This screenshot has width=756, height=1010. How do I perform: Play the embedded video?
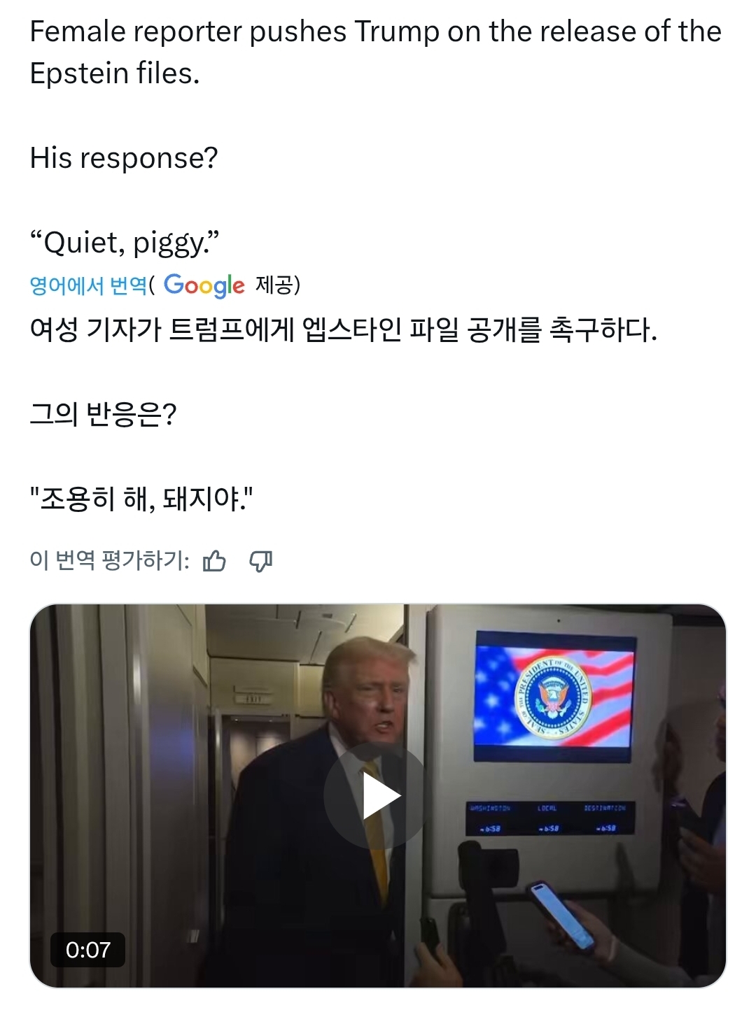click(x=378, y=797)
